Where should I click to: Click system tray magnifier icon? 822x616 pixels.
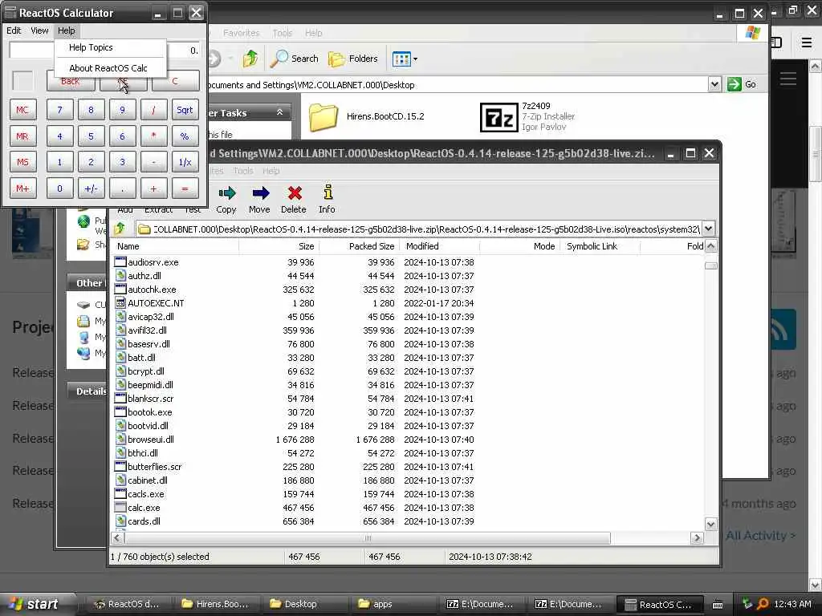point(763,604)
